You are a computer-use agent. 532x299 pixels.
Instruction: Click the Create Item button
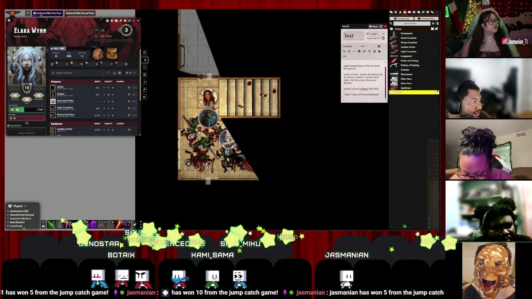(401, 19)
